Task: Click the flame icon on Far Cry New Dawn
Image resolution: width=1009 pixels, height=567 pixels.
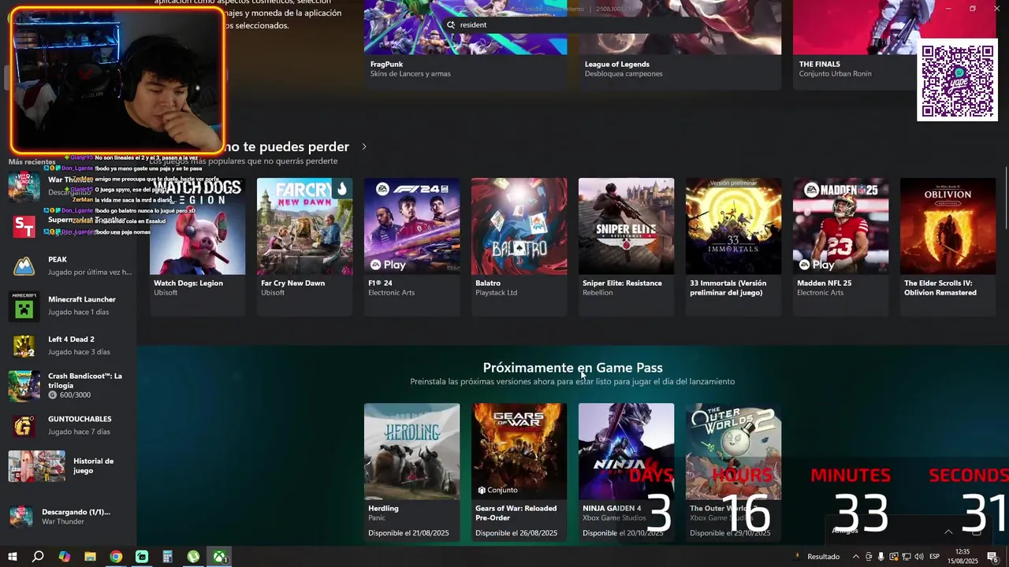Action: coord(341,188)
